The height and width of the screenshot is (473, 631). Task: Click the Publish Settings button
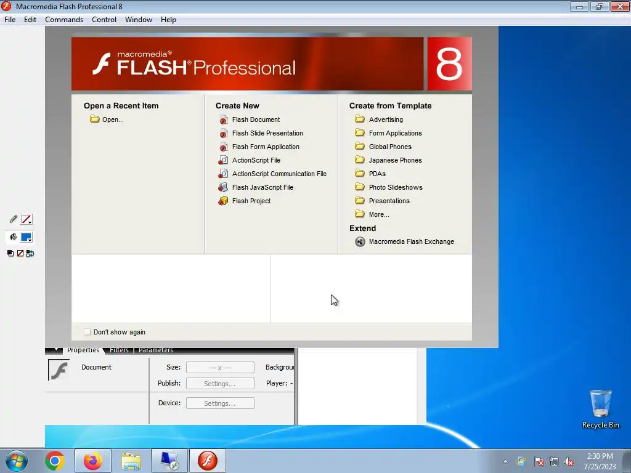220,384
